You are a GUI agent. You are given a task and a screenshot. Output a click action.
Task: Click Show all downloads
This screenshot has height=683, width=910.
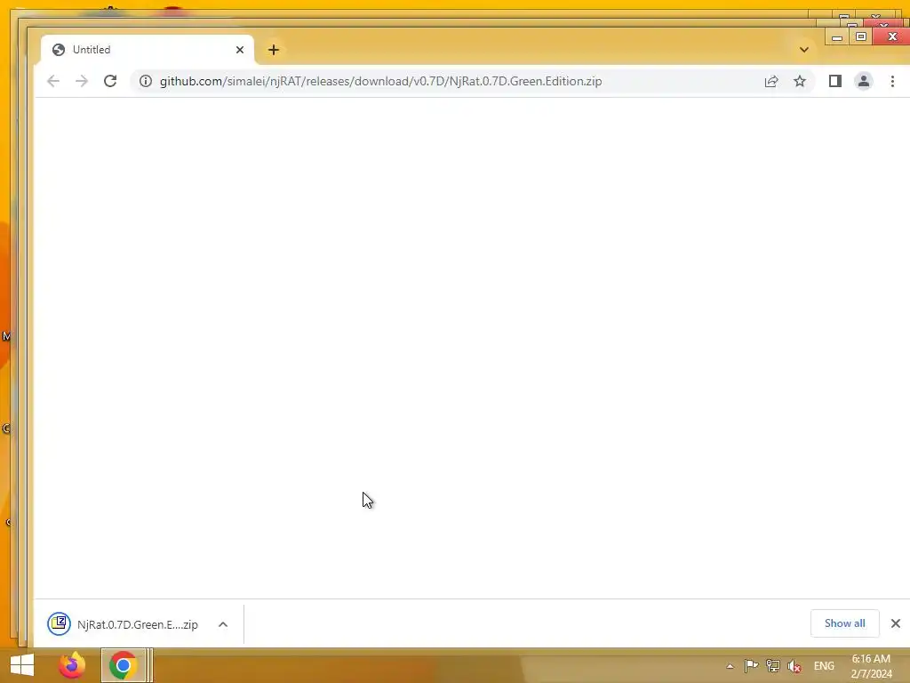coord(844,623)
